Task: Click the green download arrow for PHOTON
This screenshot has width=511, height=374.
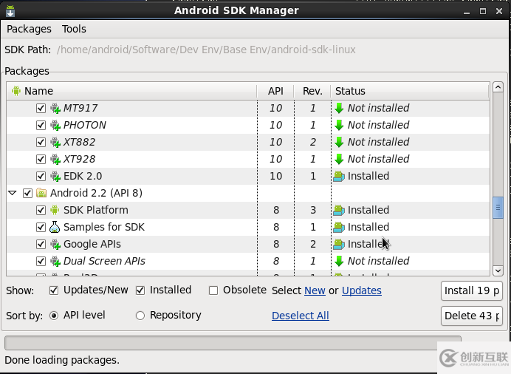Action: click(339, 125)
